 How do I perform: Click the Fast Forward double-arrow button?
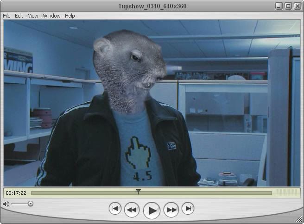point(171,210)
